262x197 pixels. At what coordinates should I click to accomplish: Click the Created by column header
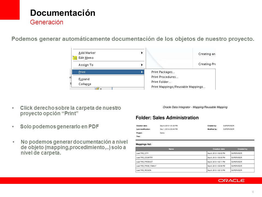pos(242,149)
